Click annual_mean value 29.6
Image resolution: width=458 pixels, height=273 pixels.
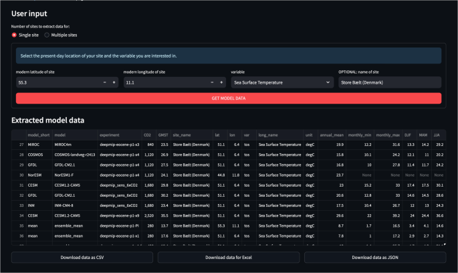tap(332, 215)
